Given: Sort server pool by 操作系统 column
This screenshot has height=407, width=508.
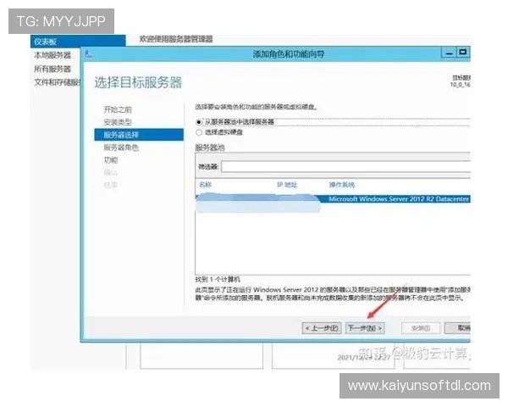Looking at the screenshot, I should coord(342,185).
